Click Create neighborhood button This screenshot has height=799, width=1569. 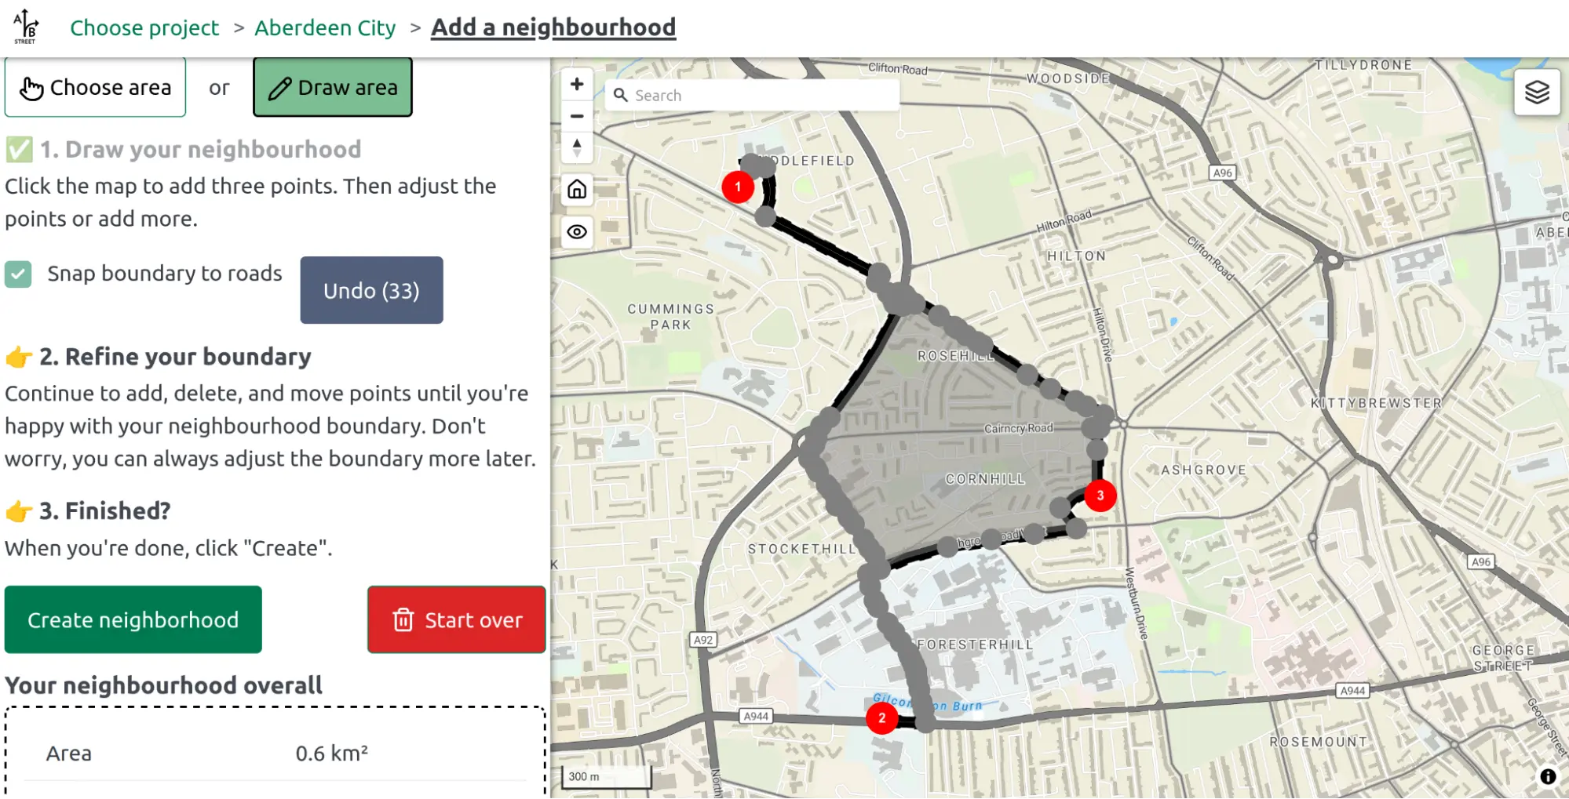(133, 619)
